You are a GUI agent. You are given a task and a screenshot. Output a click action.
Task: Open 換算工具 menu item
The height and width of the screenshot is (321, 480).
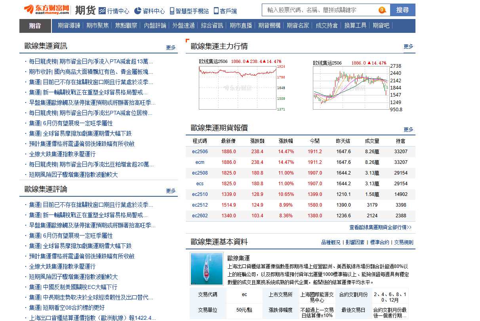pos(355,26)
